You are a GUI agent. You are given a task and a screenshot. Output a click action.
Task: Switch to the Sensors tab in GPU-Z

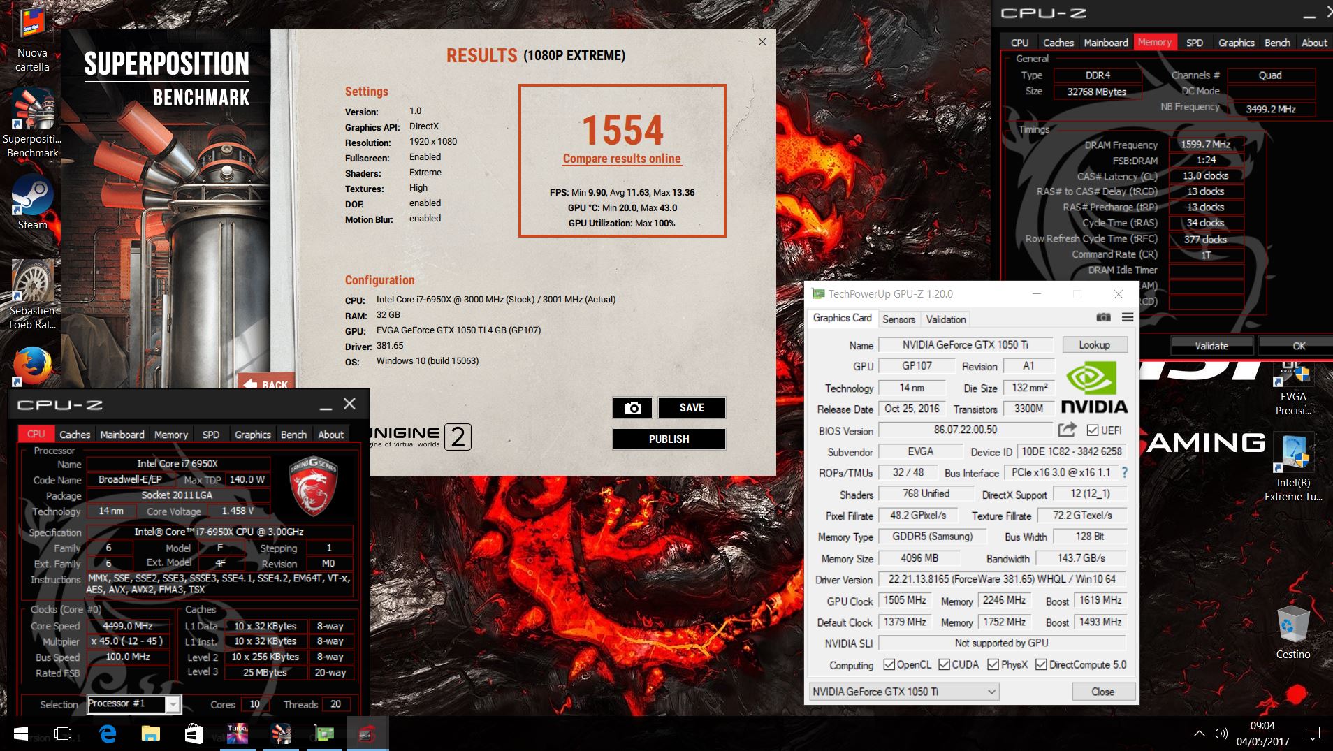click(x=898, y=319)
